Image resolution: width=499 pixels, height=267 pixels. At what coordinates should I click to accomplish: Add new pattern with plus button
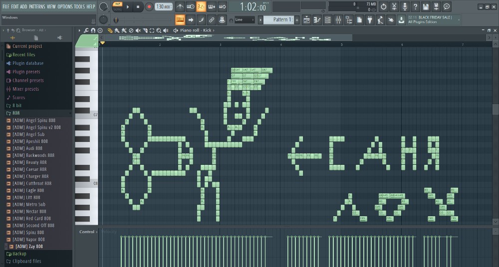pos(297,20)
